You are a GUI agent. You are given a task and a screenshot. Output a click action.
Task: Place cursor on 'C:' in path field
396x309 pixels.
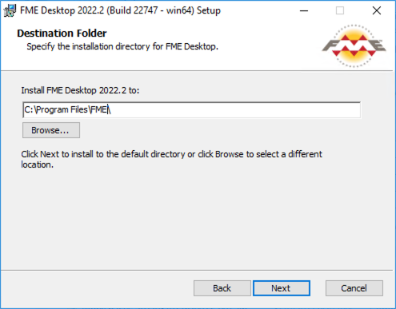29,109
